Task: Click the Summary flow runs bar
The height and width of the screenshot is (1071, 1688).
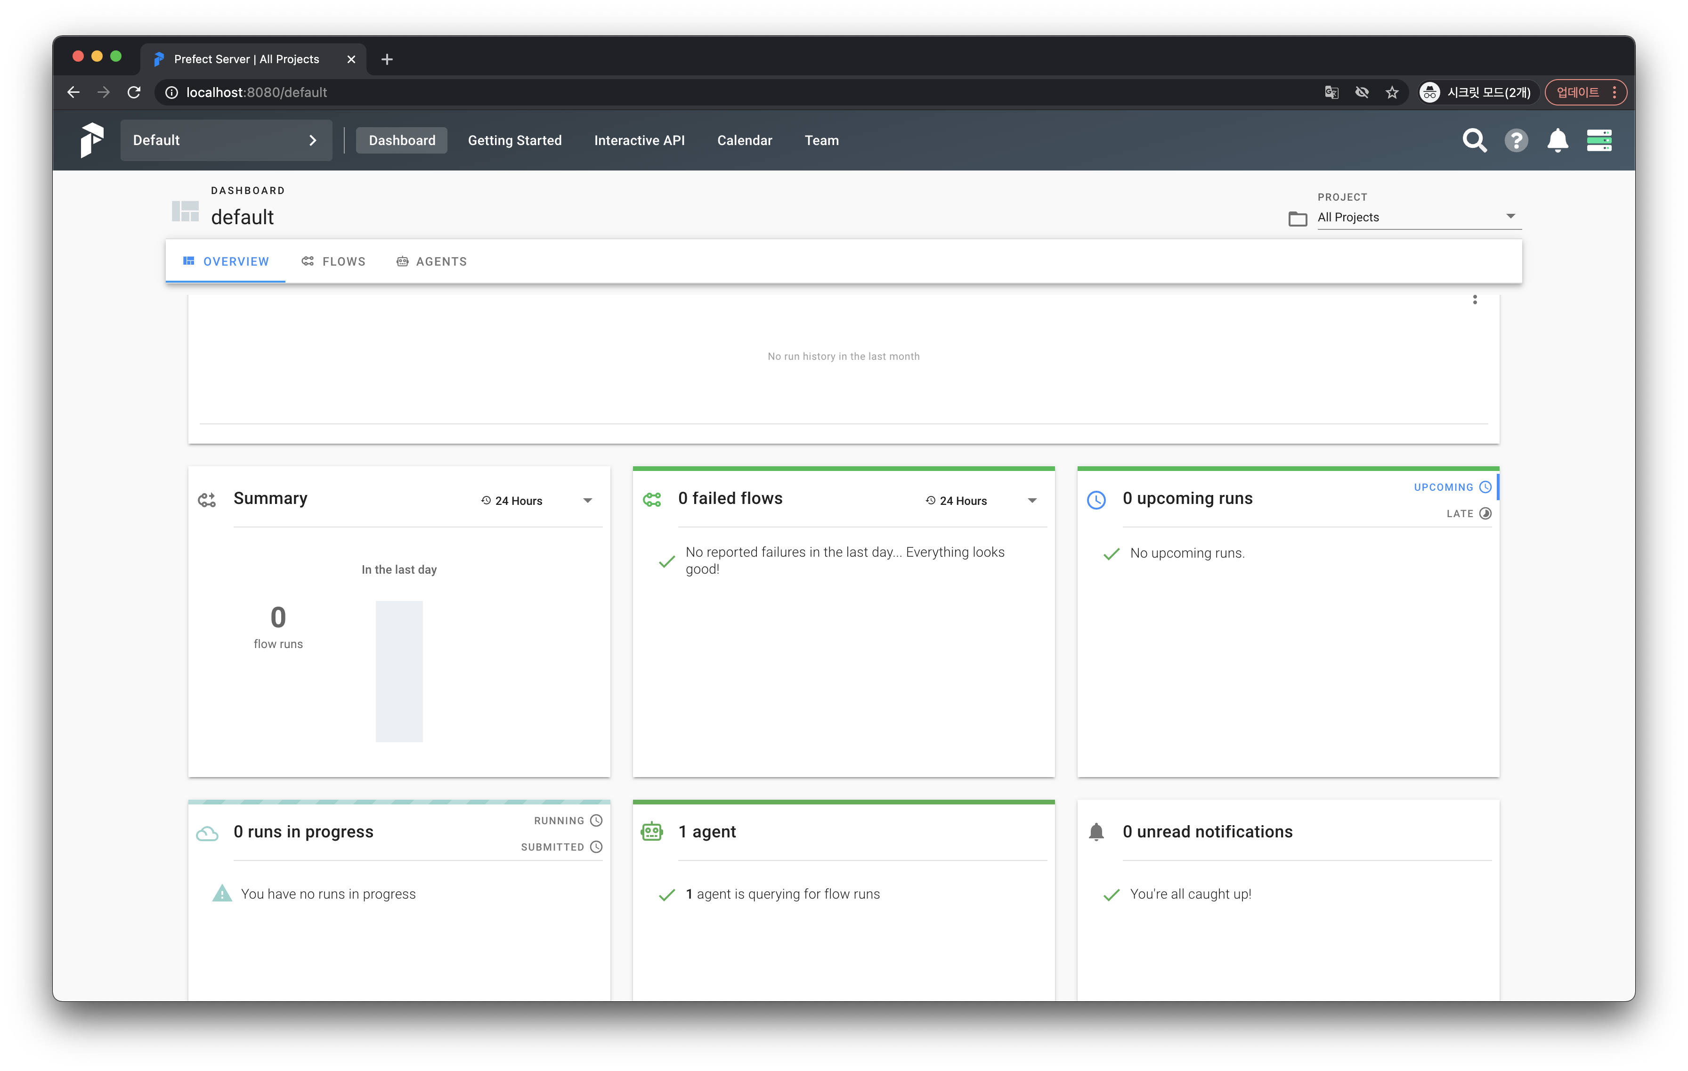Action: 399,671
